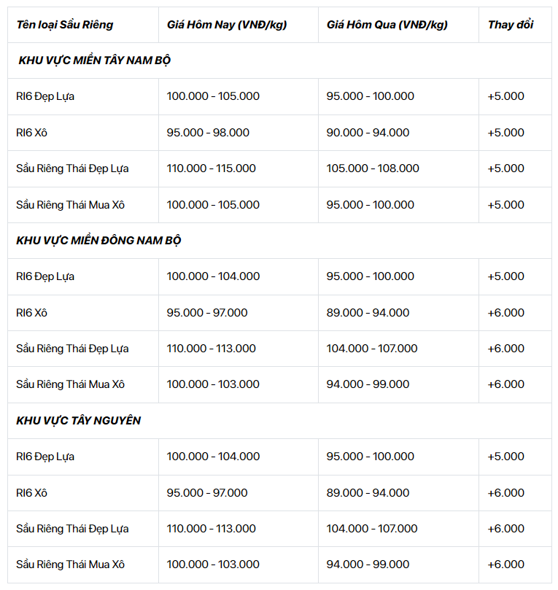Select today's price 95.000 - 98.000 cell

click(x=208, y=133)
